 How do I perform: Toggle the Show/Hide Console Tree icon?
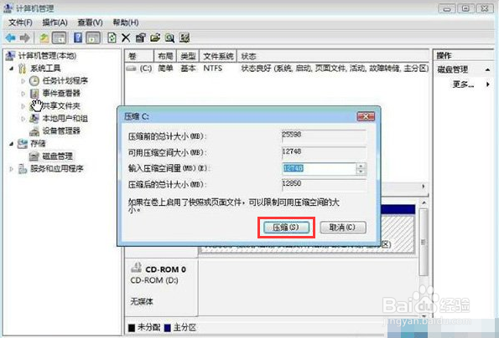click(x=60, y=38)
